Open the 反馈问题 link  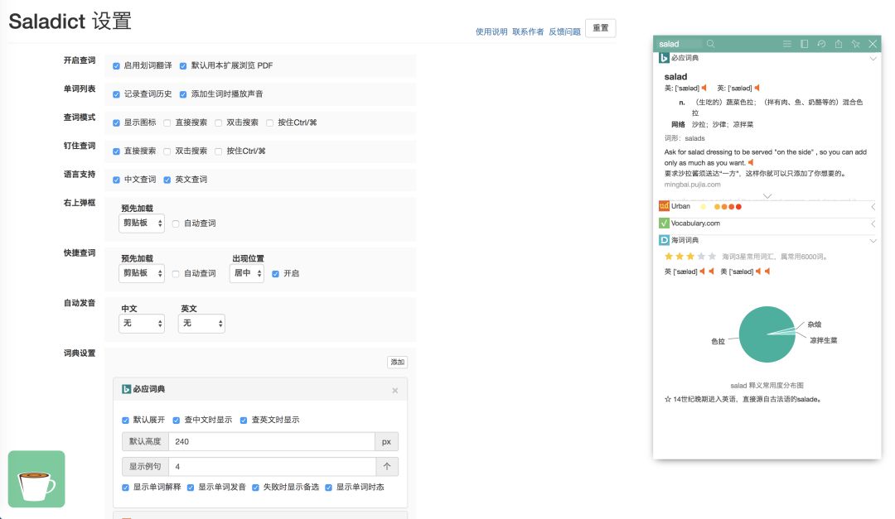(564, 32)
